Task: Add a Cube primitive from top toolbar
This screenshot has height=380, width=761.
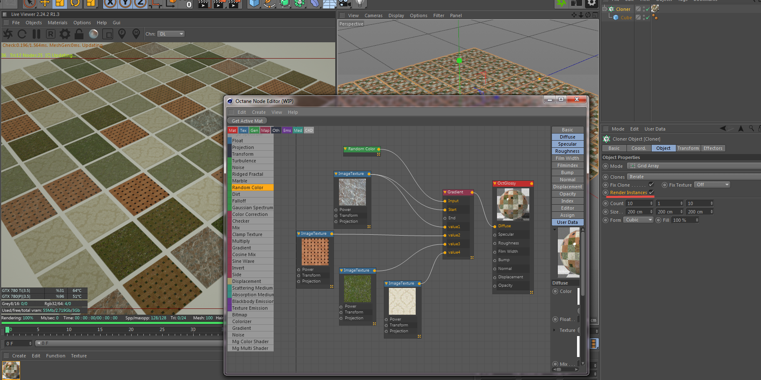Action: (x=254, y=3)
